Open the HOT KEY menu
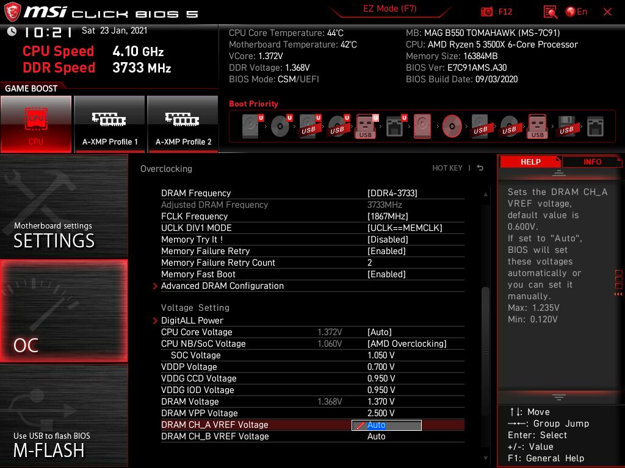Viewport: 625px width, 468px height. (x=447, y=168)
